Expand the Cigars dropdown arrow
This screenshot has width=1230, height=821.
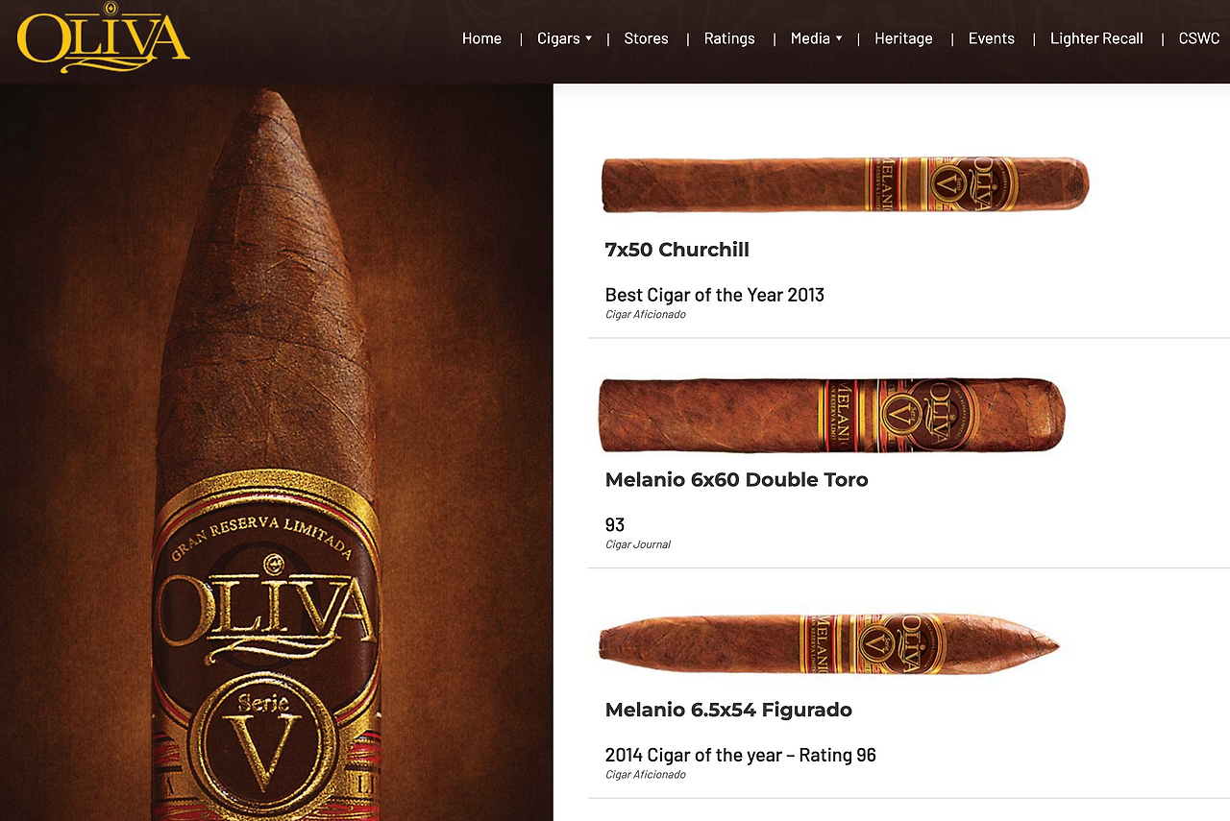pos(588,38)
